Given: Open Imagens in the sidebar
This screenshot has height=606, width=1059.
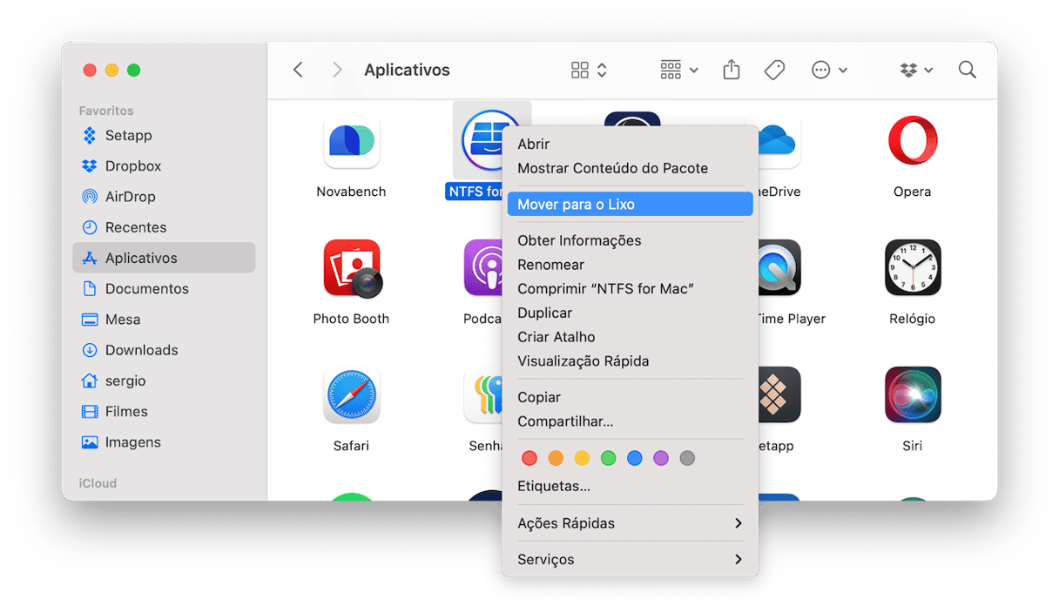Looking at the screenshot, I should (x=164, y=442).
